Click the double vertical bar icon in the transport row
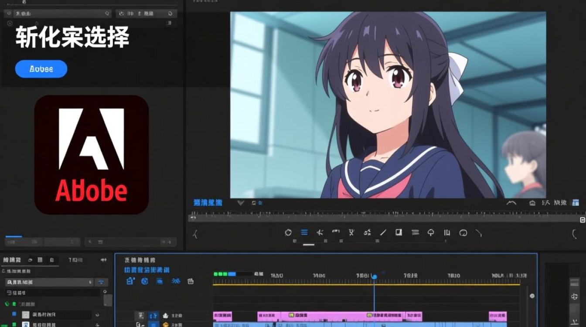586x327 pixels. [x=447, y=233]
